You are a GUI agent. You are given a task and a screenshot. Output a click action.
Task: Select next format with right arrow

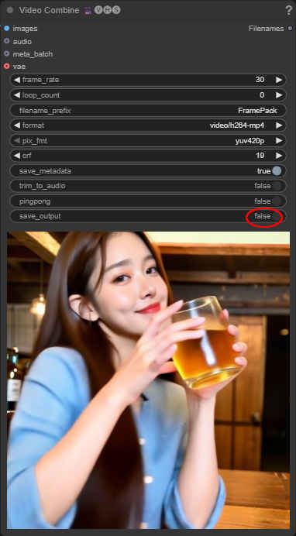point(279,125)
